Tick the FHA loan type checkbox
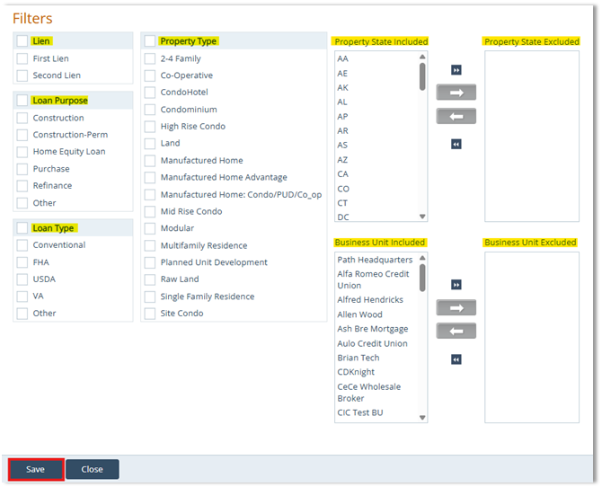602x487 pixels. 22,262
